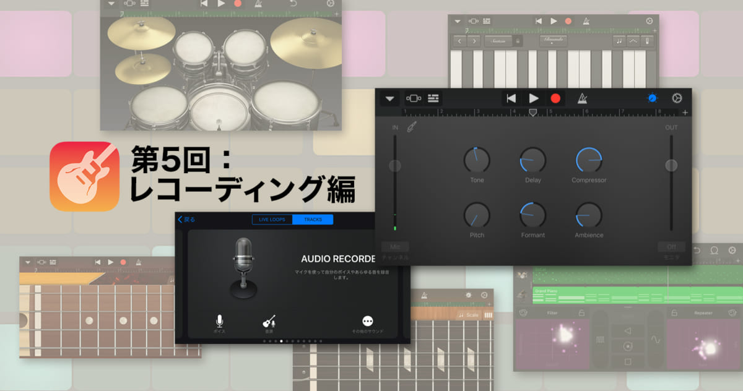This screenshot has height=391, width=743.
Task: Open the Mic channel selector
Action: [395, 246]
